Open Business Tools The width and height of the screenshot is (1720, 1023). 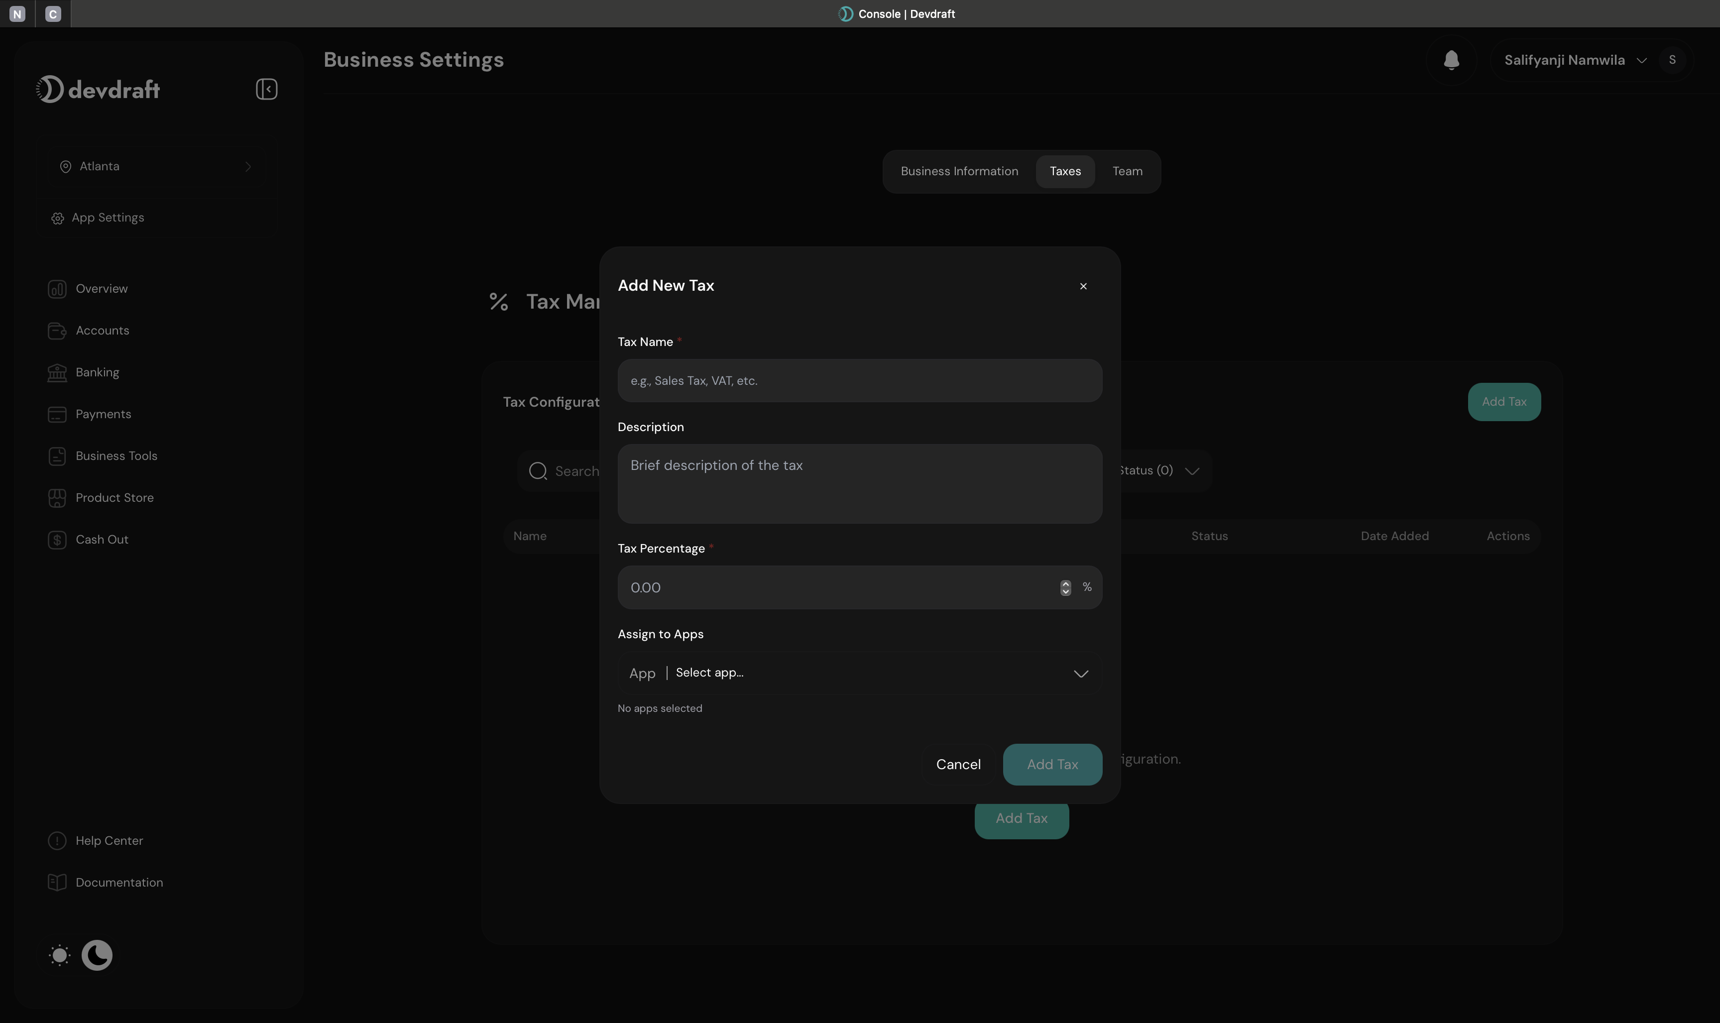(115, 455)
